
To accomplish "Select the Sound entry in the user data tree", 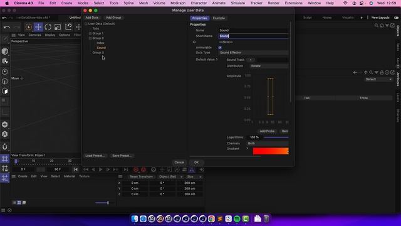I will point(101,48).
